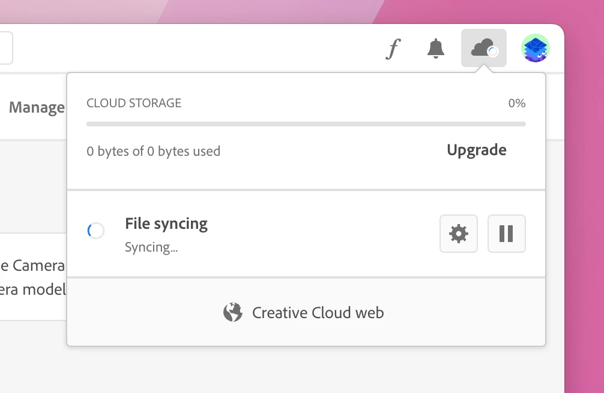The width and height of the screenshot is (604, 393).
Task: Click the File syncing title
Action: 166,223
